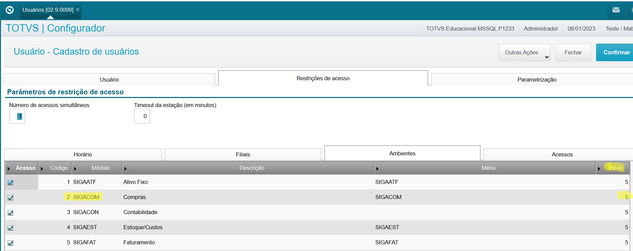The height and width of the screenshot is (251, 633).
Task: Click the Nível column header arrow
Action: [x=599, y=168]
